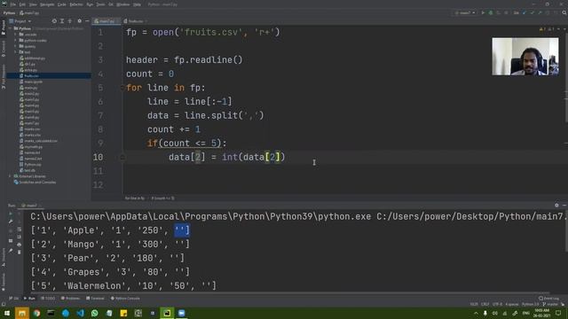Open the run configuration dropdown
Screen dimensions: 568x319
[465, 12]
